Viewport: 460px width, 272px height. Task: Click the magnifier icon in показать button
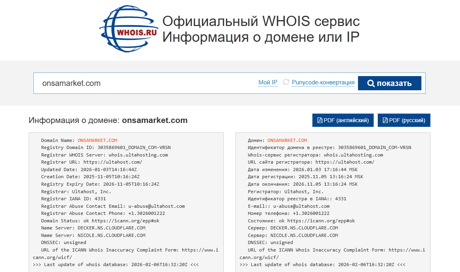(x=371, y=84)
